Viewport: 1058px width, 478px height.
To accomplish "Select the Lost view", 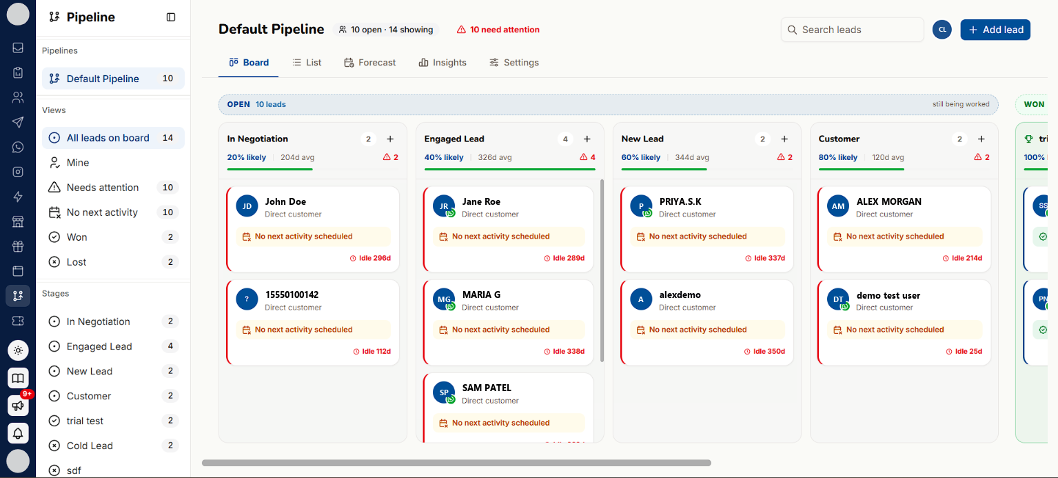I will pos(113,262).
